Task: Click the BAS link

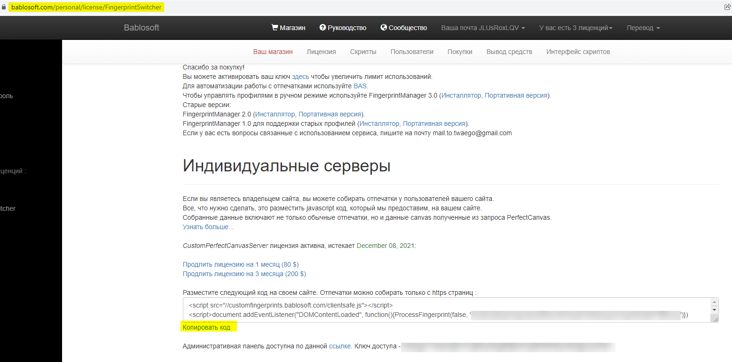Action: 360,86
